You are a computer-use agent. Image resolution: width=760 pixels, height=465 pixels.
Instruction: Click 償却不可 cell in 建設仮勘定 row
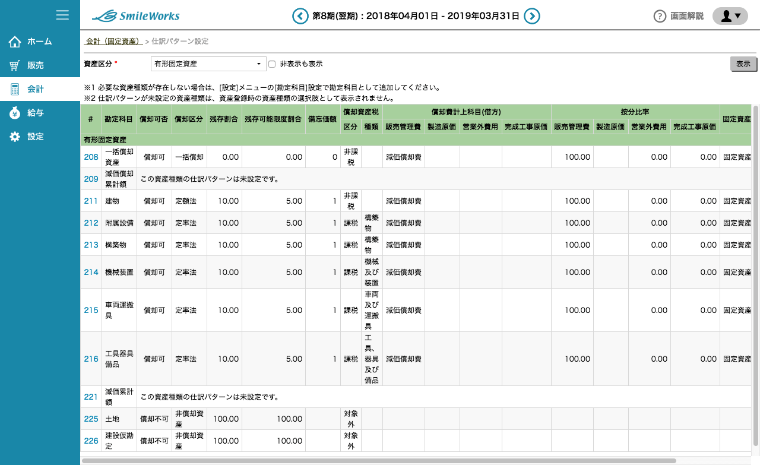(x=154, y=441)
